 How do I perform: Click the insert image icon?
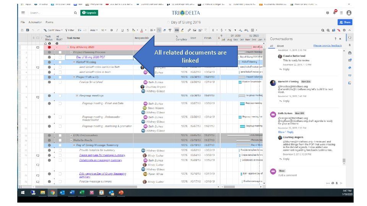coord(195,30)
